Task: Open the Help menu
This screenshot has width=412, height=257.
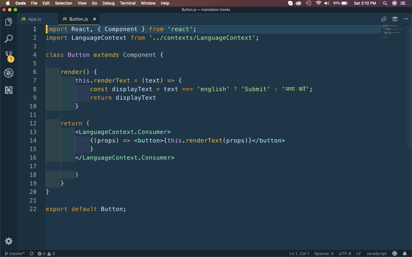Action: pyautogui.click(x=165, y=3)
